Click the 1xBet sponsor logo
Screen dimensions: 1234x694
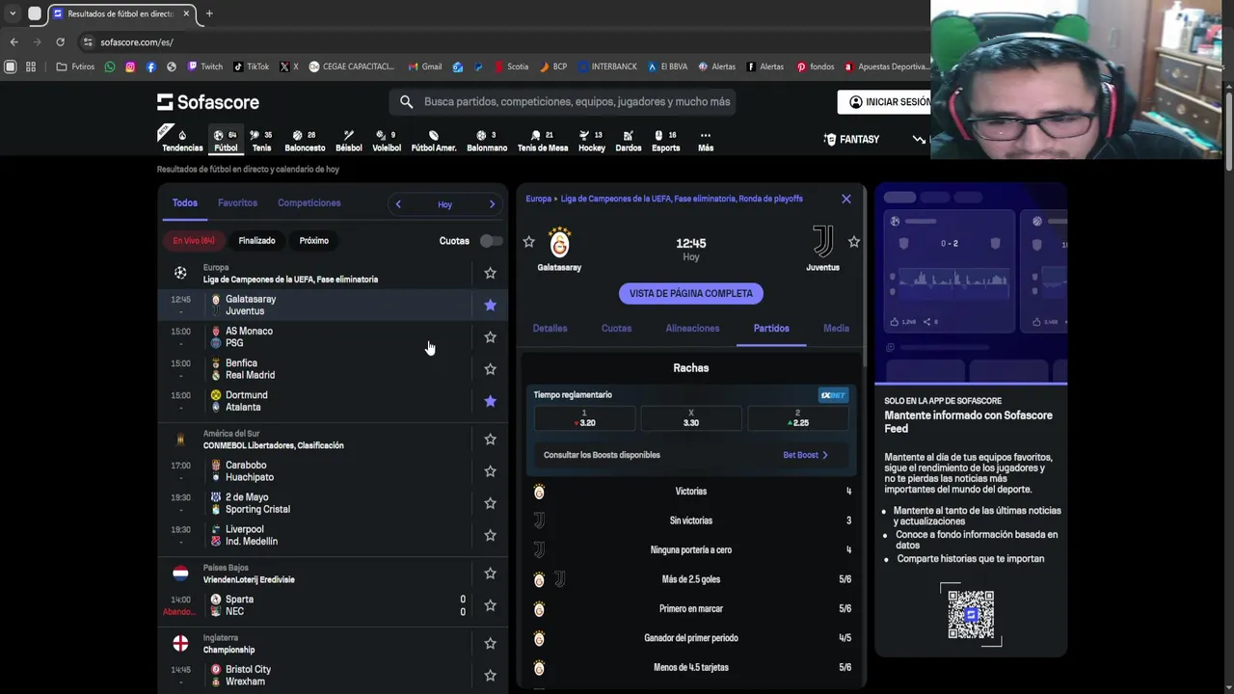[833, 395]
